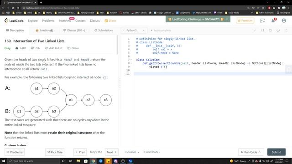The image size is (292, 164).
Task: Open the Chrome taskbar icon
Action: [93, 161]
